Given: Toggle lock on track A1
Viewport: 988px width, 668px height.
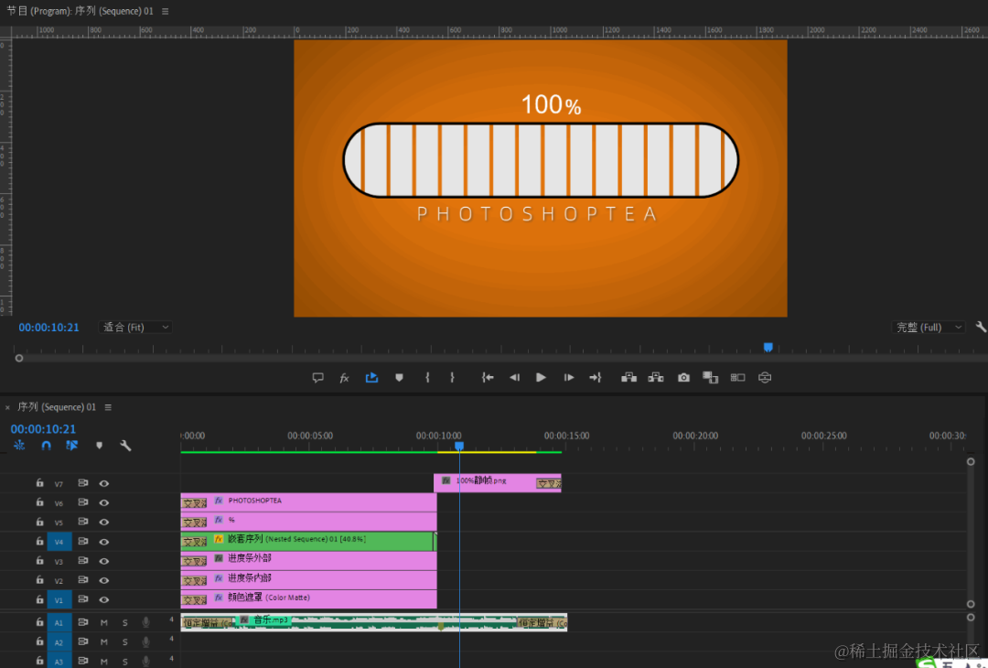Looking at the screenshot, I should pos(39,622).
